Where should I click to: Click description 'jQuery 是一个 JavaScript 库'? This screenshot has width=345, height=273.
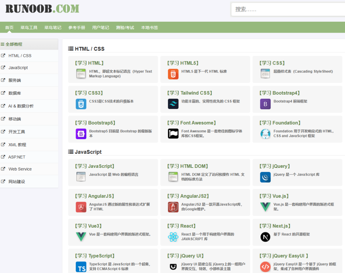point(296,175)
